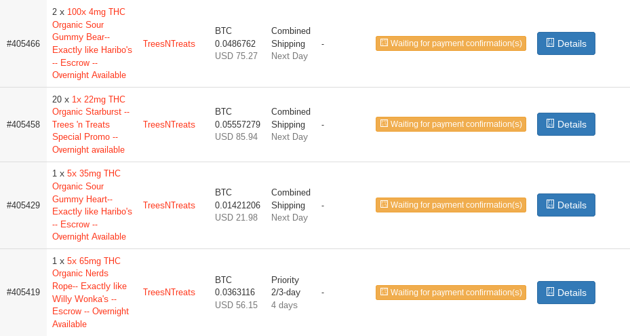This screenshot has height=336, width=630.
Task: Click the Details button icon for order #405429
Action: pyautogui.click(x=550, y=204)
